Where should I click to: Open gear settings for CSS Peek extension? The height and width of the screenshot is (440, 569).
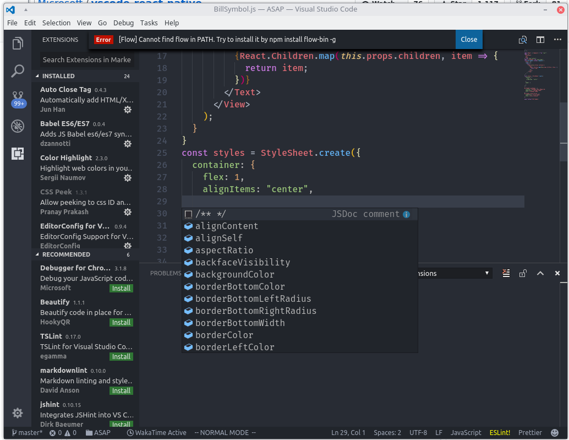127,211
